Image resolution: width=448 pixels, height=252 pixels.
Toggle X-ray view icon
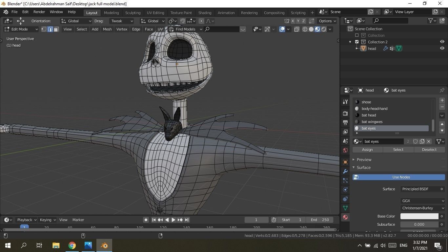click(x=296, y=29)
